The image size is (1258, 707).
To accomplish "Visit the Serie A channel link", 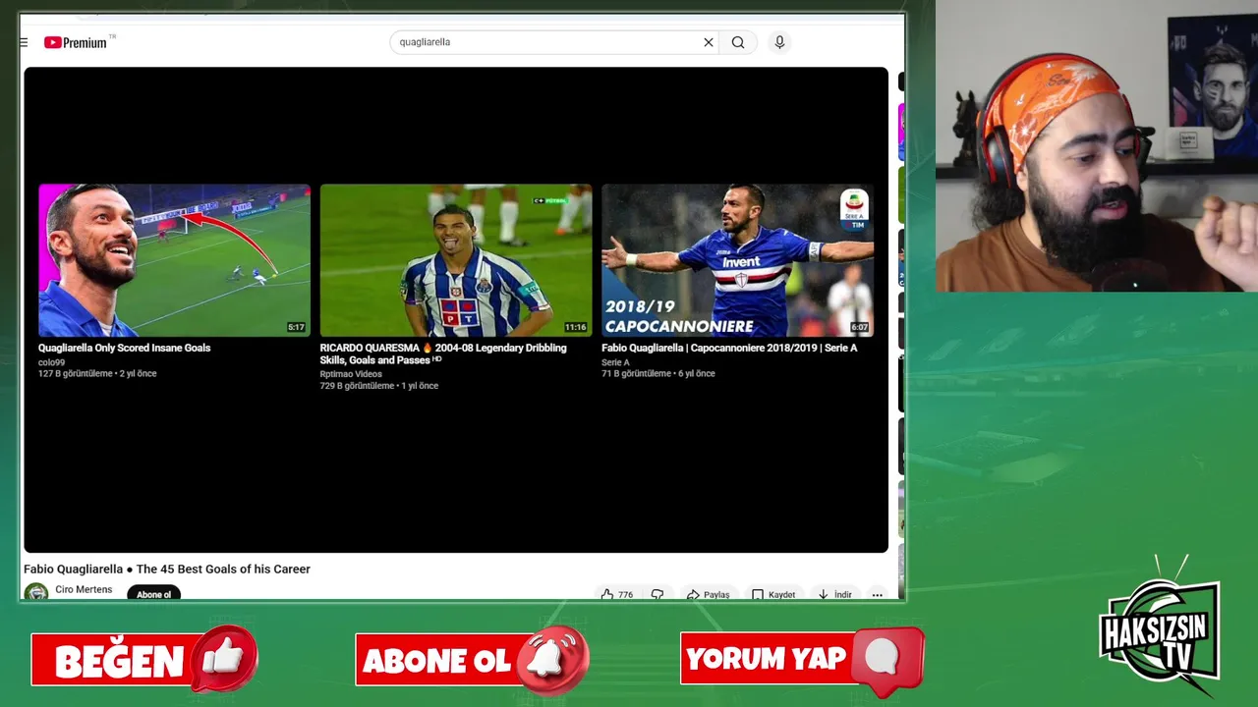I will [x=615, y=362].
